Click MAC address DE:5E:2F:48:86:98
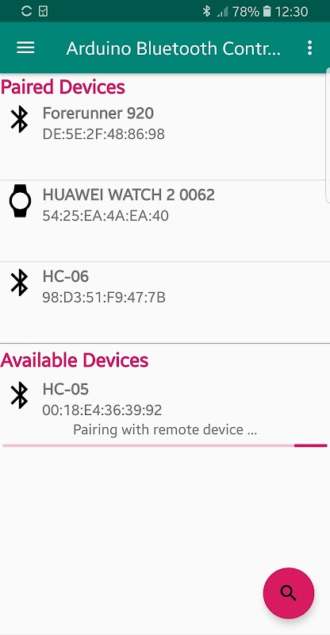Viewport: 330px width, 635px height. [x=104, y=134]
